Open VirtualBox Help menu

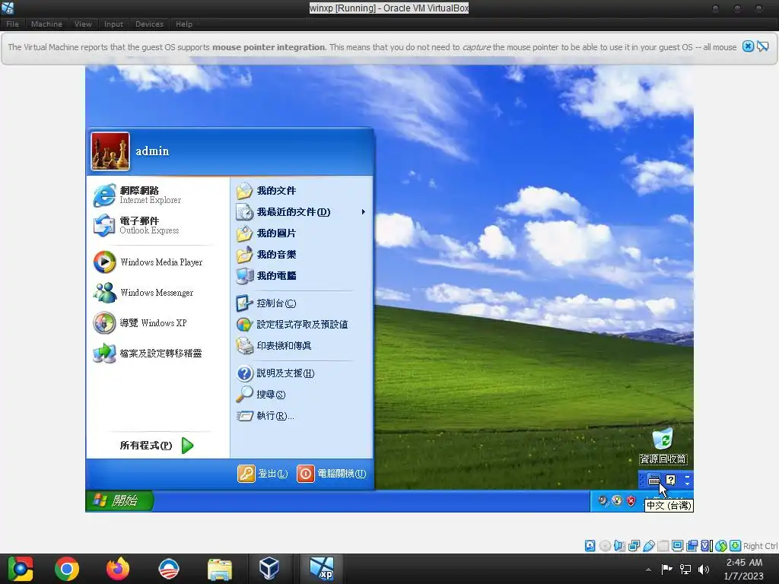pos(184,24)
